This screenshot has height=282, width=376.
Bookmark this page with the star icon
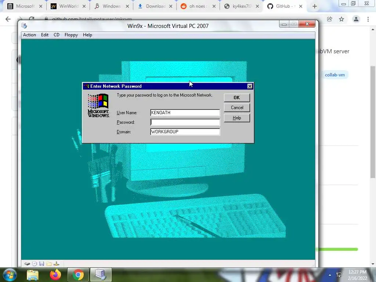[341, 19]
